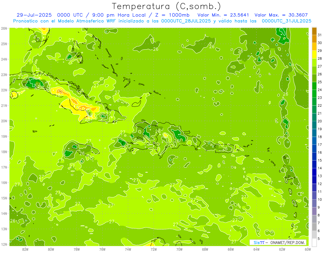Pick the yellow swatch between 28 and 29

[314, 55]
